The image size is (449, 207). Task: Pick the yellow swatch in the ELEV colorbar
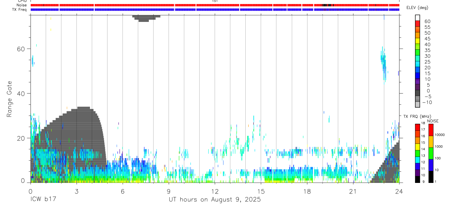click(x=418, y=40)
